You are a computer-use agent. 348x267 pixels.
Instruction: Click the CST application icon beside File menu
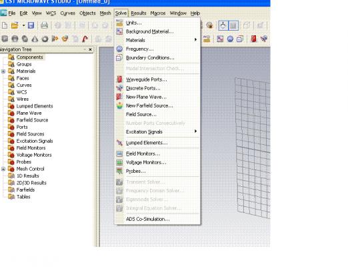pyautogui.click(x=3, y=13)
